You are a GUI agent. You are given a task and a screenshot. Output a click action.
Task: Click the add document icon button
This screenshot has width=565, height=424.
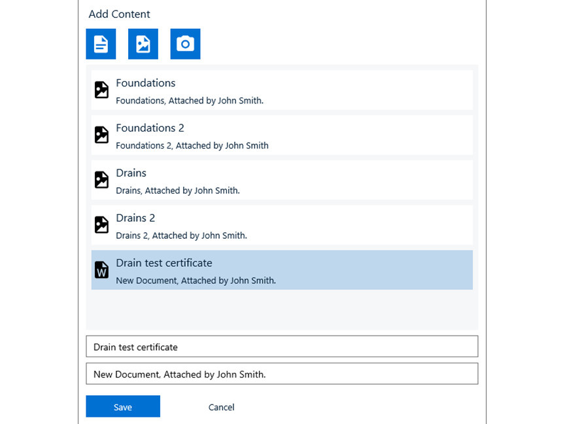101,44
